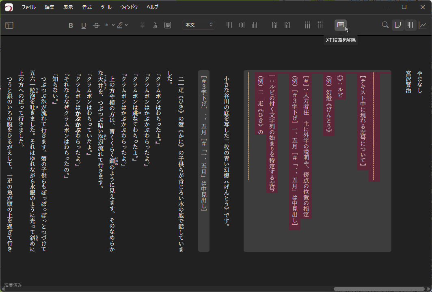Click the line 二疋《ひき》の蟹《かに》の子供ら
Screen dimensions: 432x292
point(181,164)
